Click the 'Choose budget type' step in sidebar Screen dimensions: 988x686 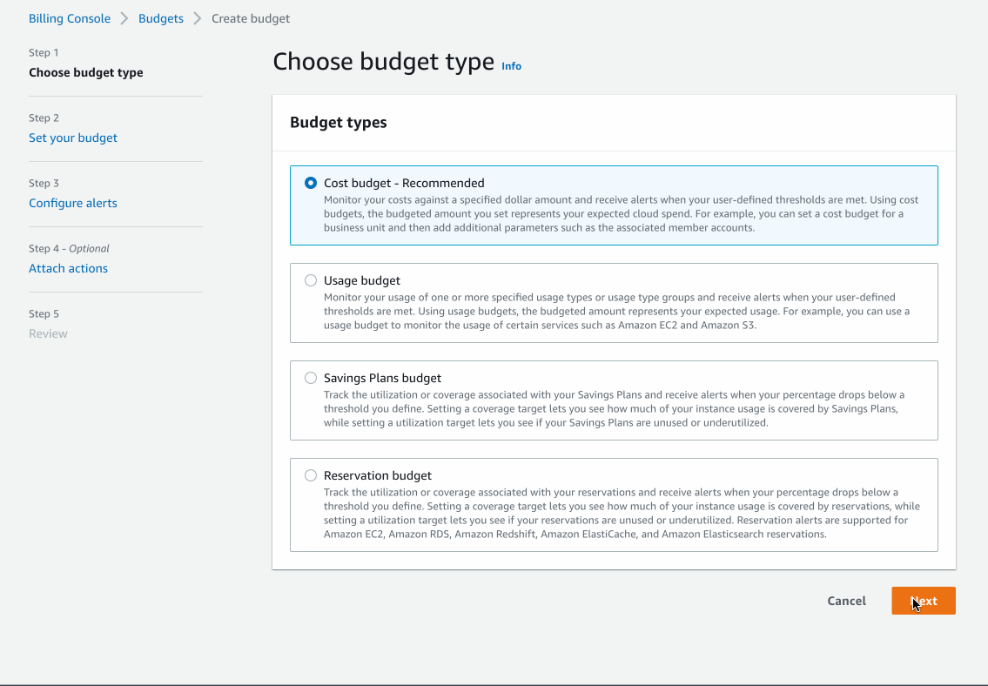click(x=85, y=73)
